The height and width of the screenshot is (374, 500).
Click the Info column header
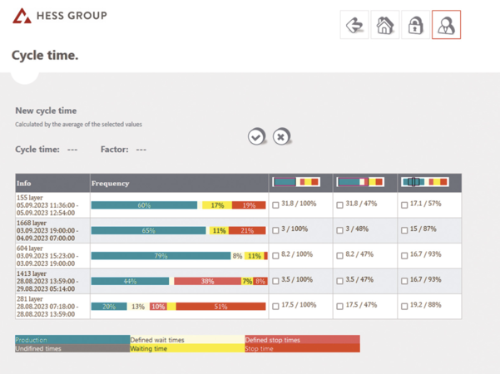pos(52,183)
